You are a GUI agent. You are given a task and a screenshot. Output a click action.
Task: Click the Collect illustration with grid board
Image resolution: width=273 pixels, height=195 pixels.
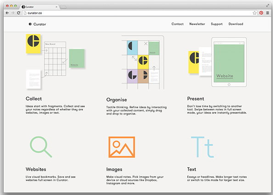coord(55,61)
